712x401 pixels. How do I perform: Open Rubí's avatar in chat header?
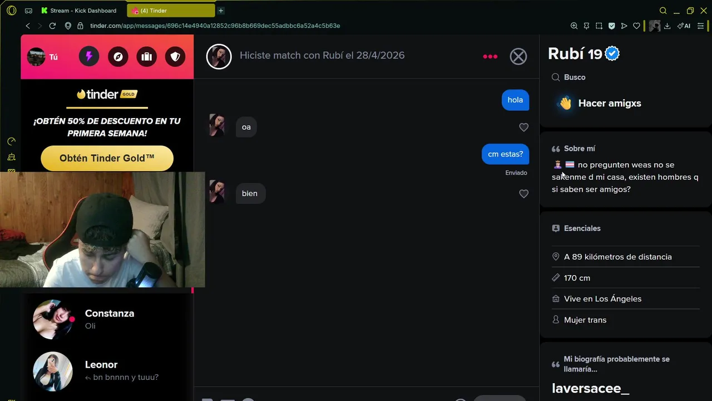219,56
